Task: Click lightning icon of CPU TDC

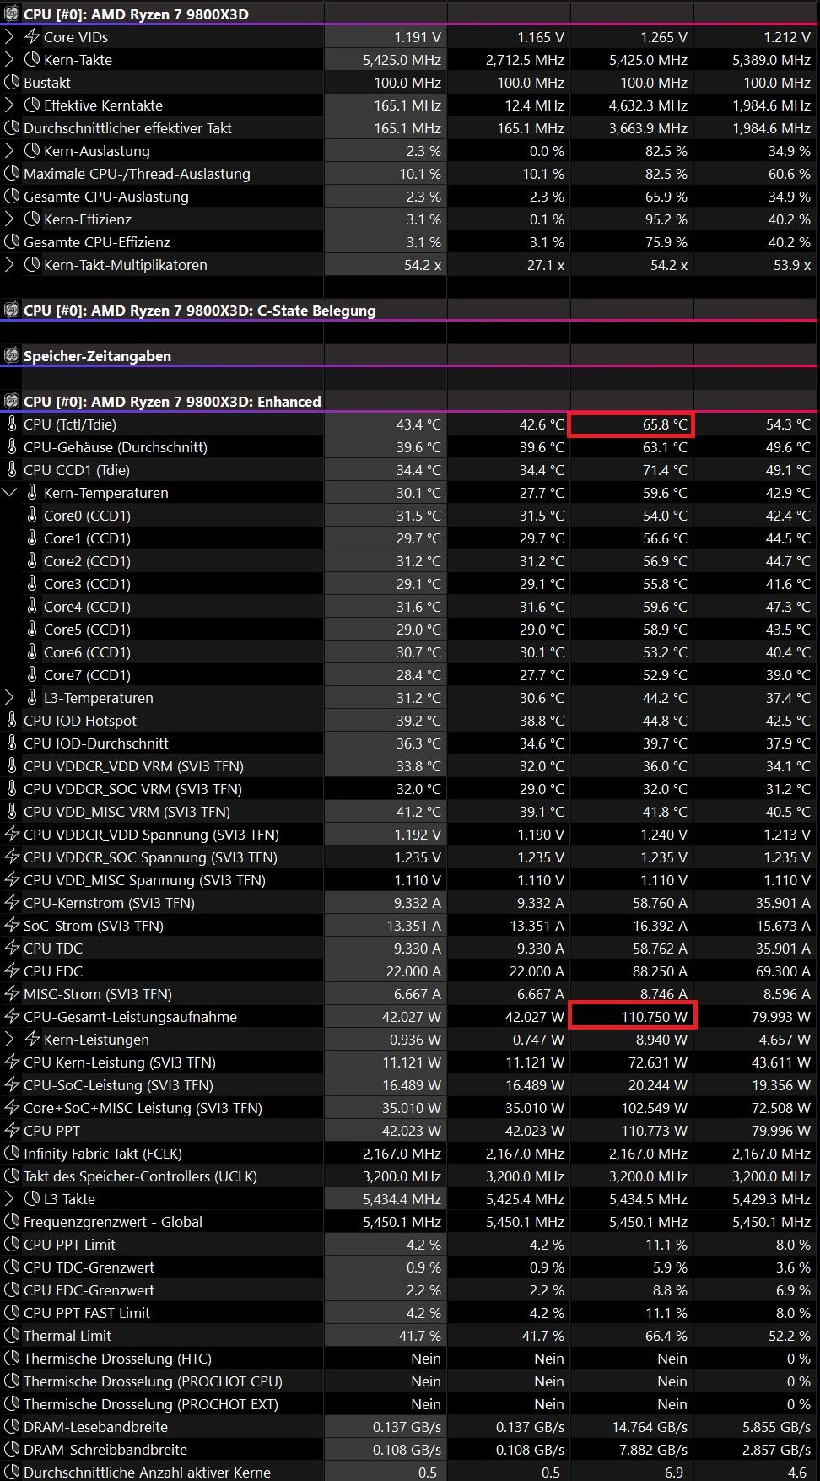Action: (12, 949)
